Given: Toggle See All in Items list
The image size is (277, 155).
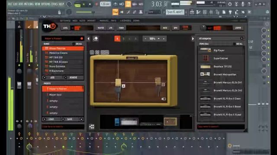Looking at the screenshot, I should 238,44.
